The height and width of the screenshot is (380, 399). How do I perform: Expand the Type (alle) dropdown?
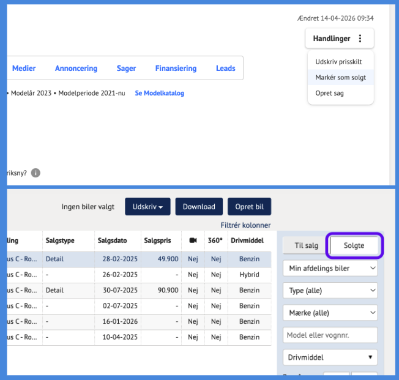click(330, 291)
